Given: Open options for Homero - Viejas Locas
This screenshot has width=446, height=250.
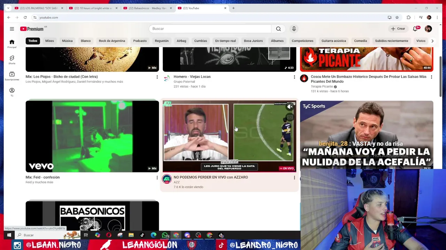Looking at the screenshot, I should 294,77.
